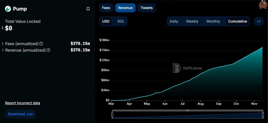The width and height of the screenshot is (268, 123).
Task: Expand the Fees (annualized) row
Action: click(x=3, y=44)
